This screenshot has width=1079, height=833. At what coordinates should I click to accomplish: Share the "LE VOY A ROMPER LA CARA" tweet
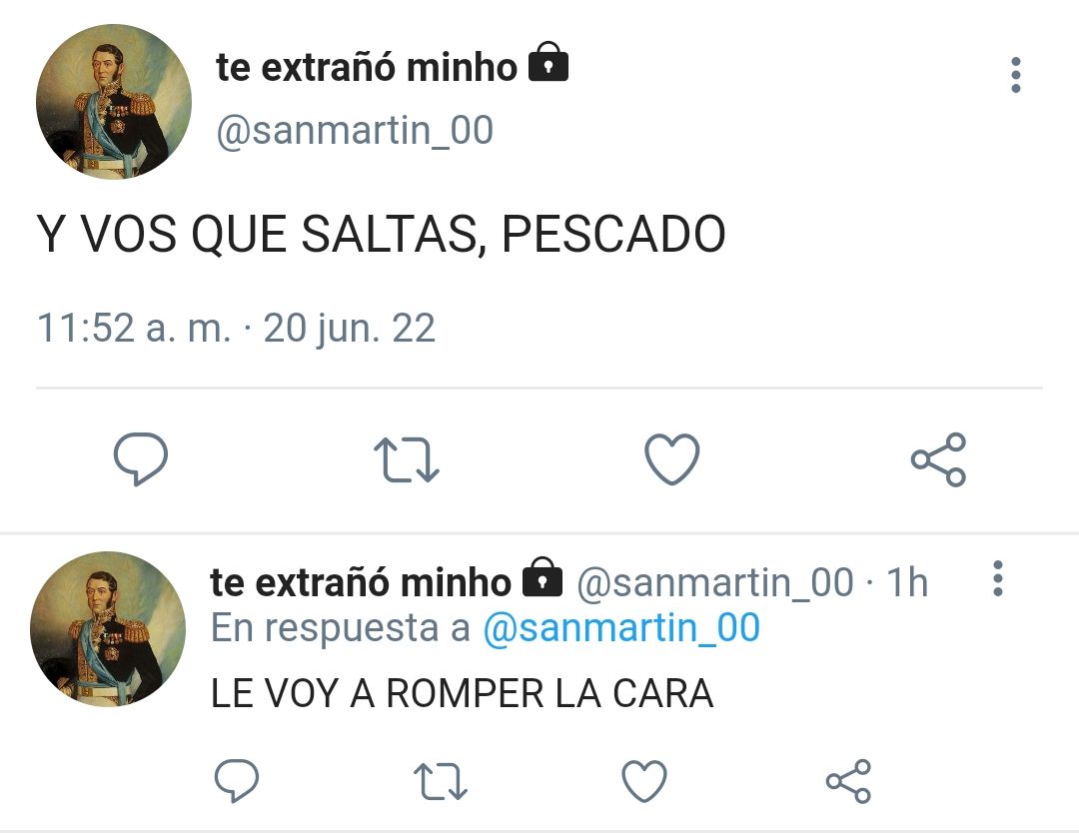pyautogui.click(x=848, y=781)
